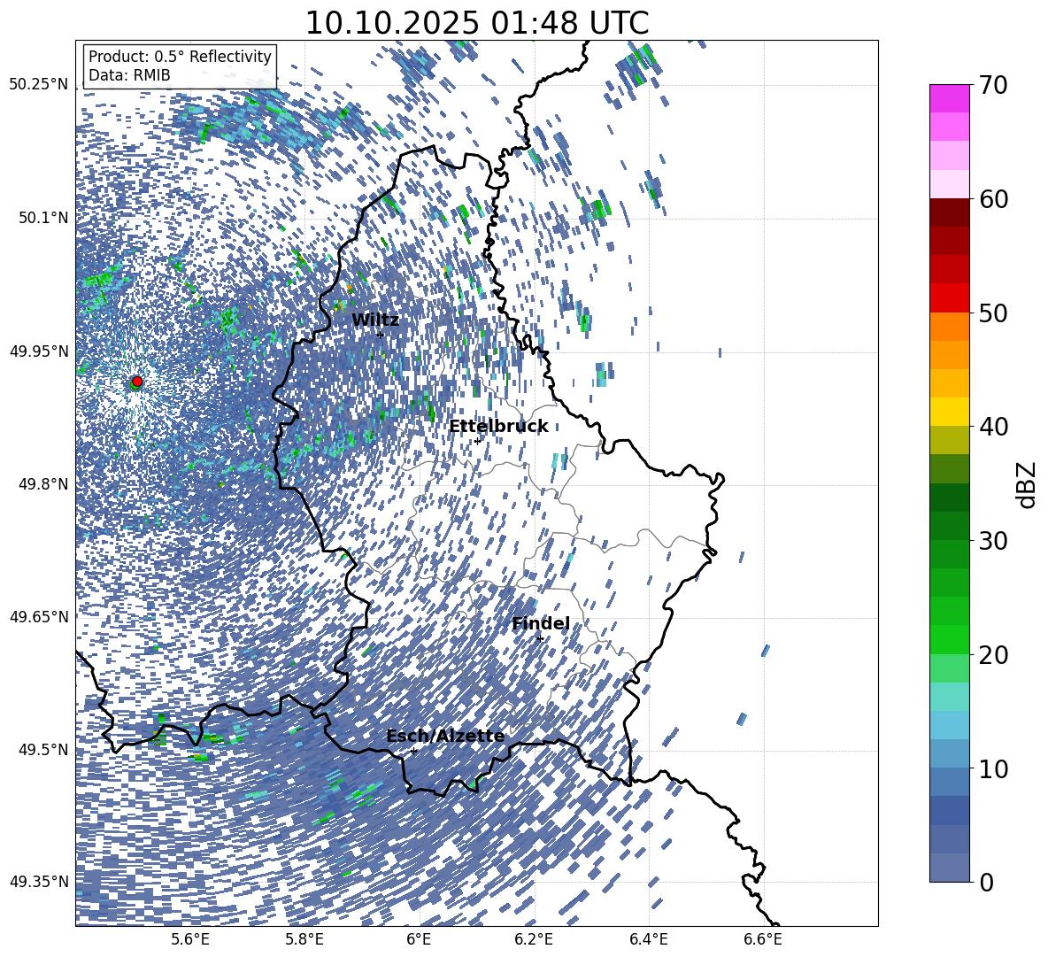Click the Product: 0.5° Reflectivity text
The image size is (1048, 957).
pos(180,57)
